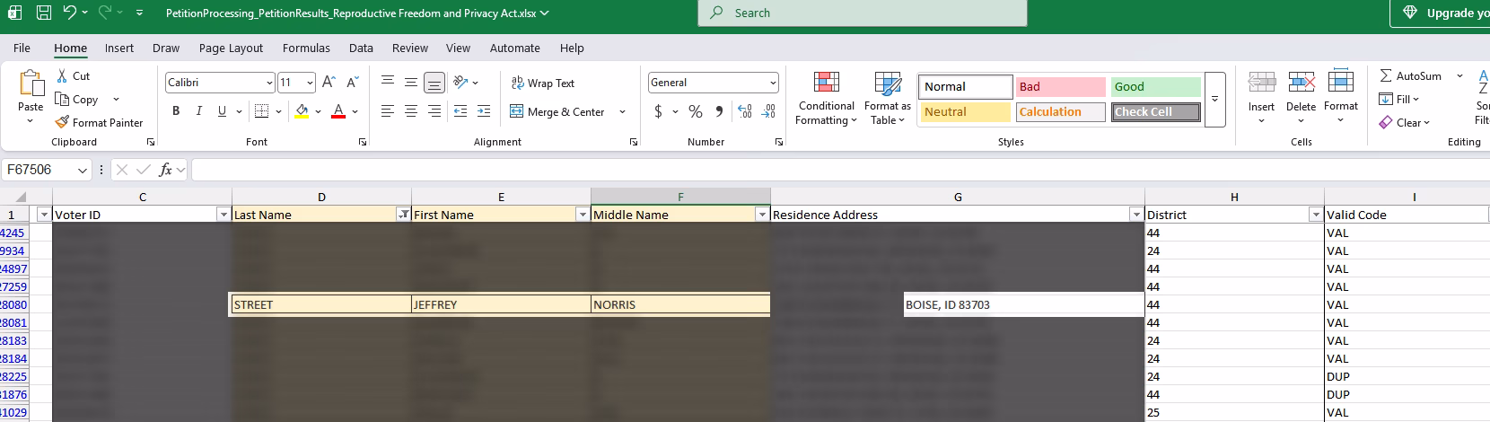Screen dimensions: 1490x422
Task: Click the Cut scissors button
Action: point(73,76)
